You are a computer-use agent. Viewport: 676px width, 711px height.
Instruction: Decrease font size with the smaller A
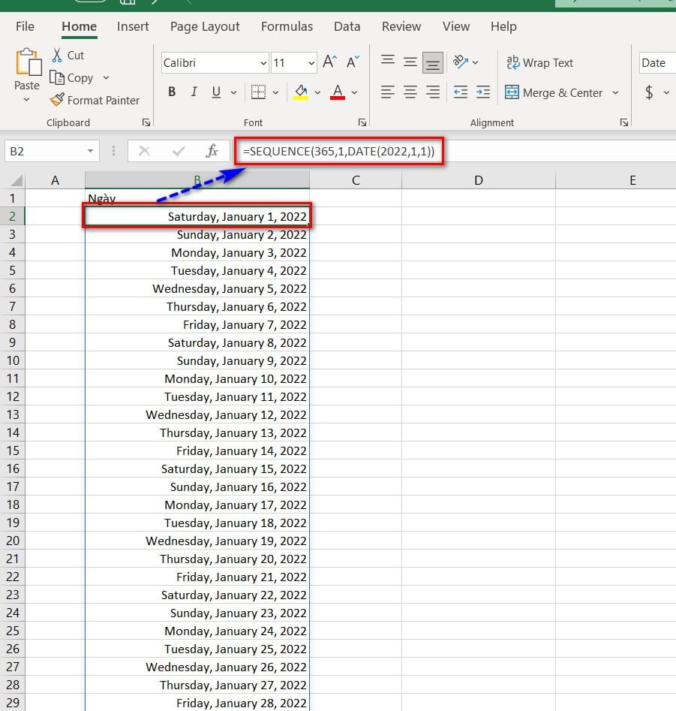(353, 62)
